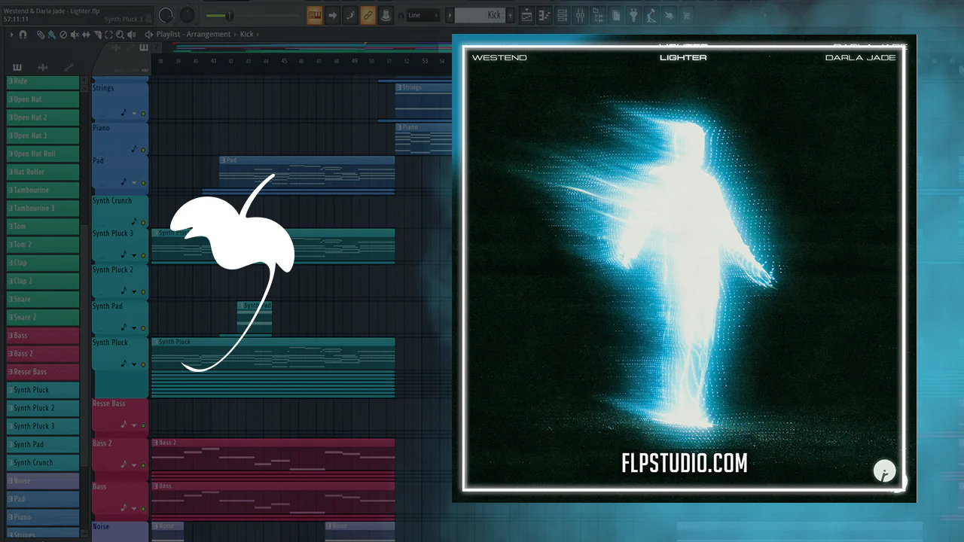964x542 pixels.
Task: Open the plugin picker plug icon
Action: [633, 15]
